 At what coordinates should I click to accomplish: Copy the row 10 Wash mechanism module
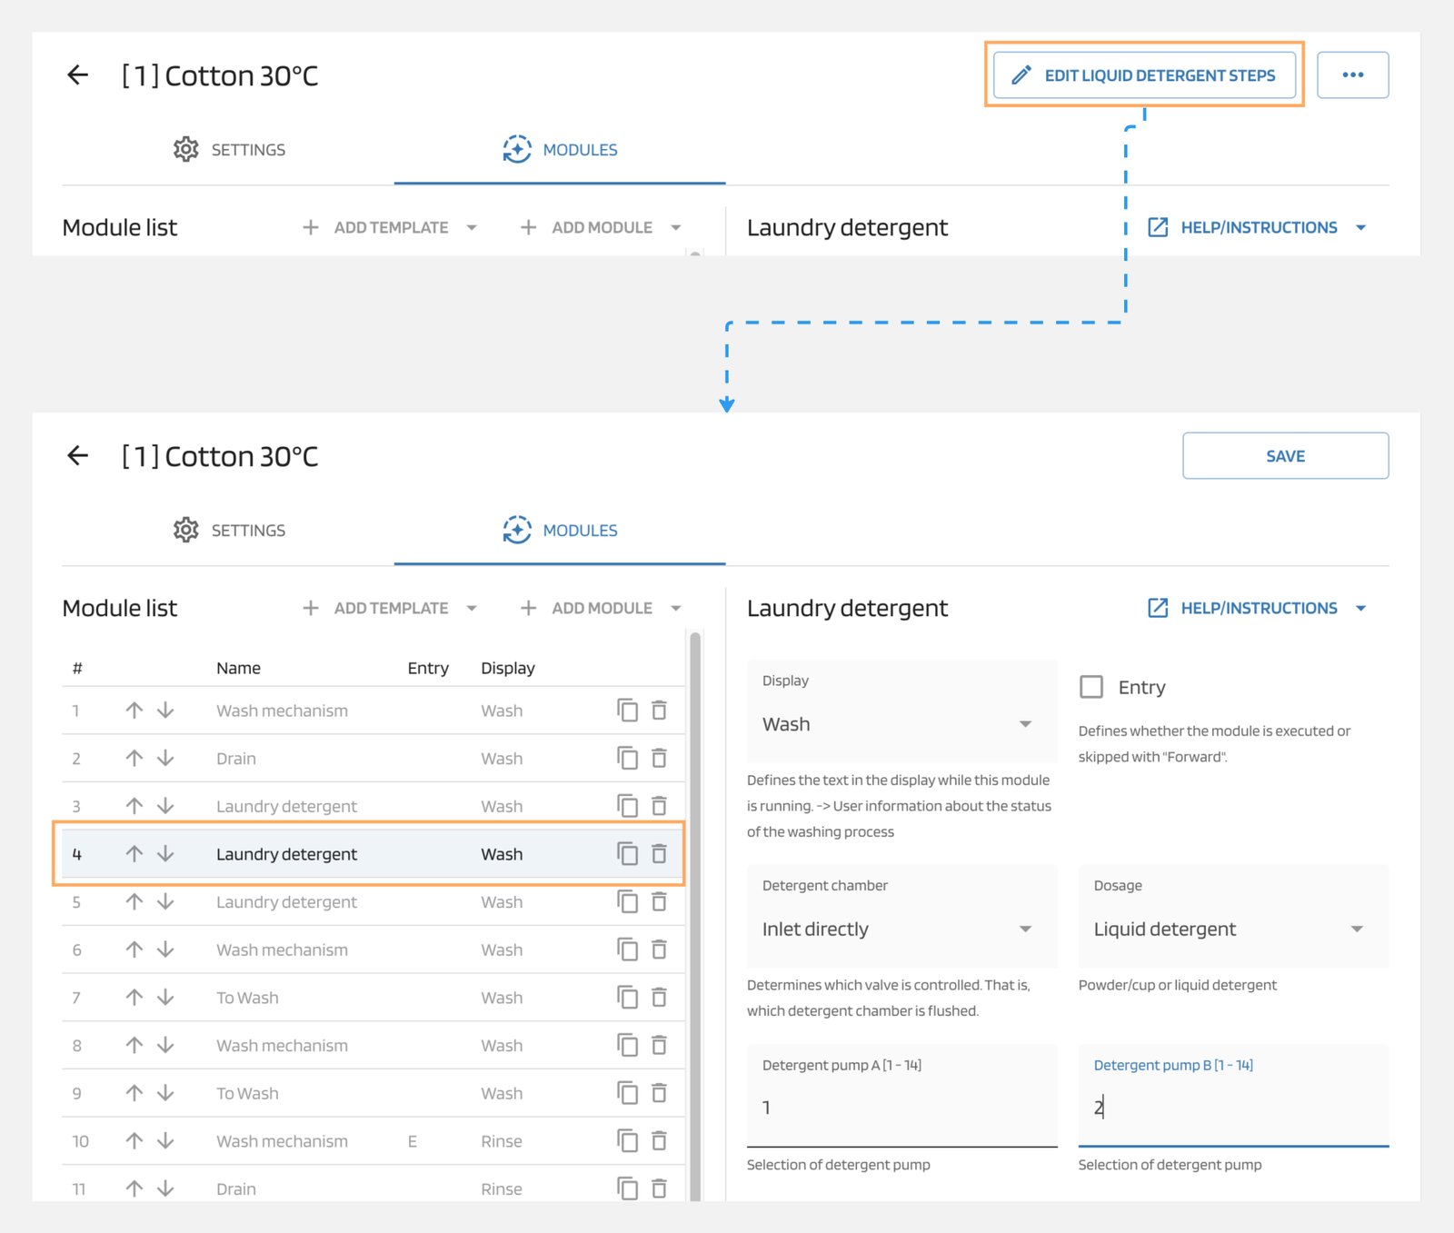pyautogui.click(x=627, y=1140)
